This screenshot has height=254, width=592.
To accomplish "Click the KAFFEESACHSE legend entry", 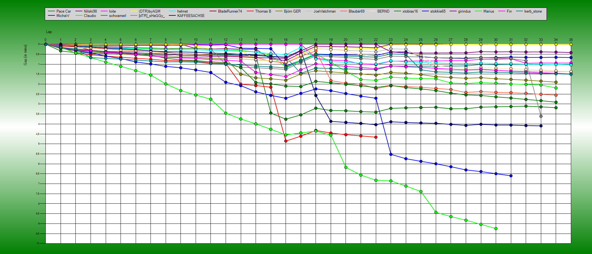I will point(191,16).
